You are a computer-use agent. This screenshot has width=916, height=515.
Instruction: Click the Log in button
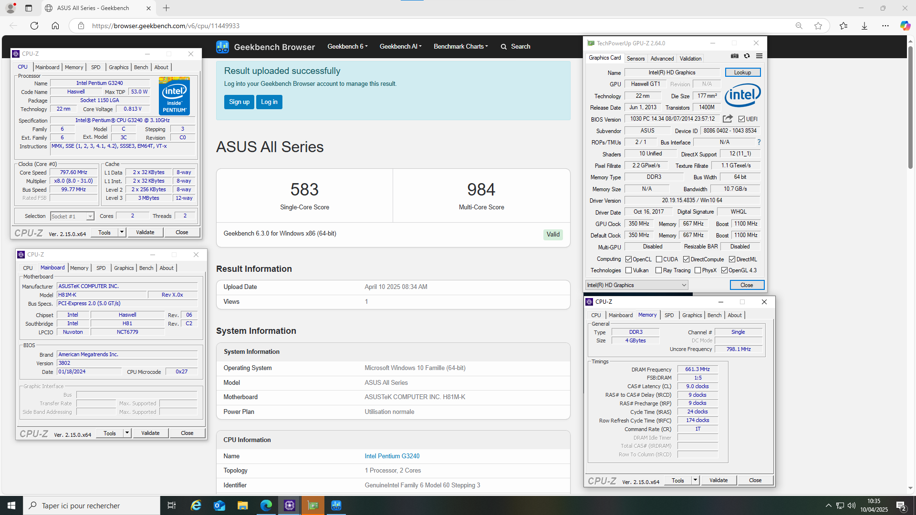(x=269, y=102)
